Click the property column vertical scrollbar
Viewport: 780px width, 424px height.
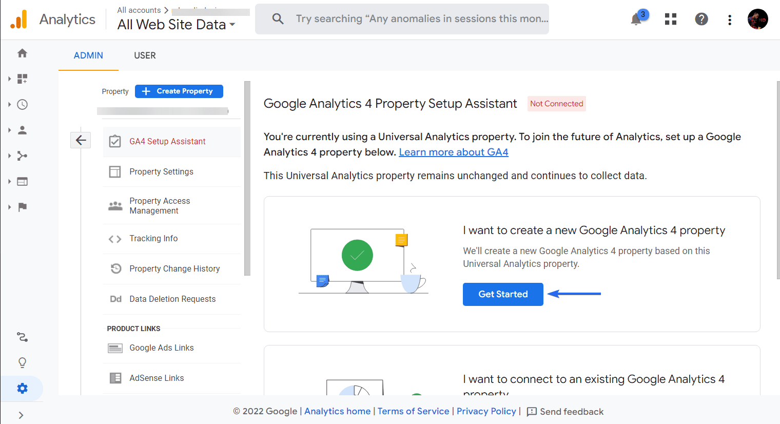point(247,178)
